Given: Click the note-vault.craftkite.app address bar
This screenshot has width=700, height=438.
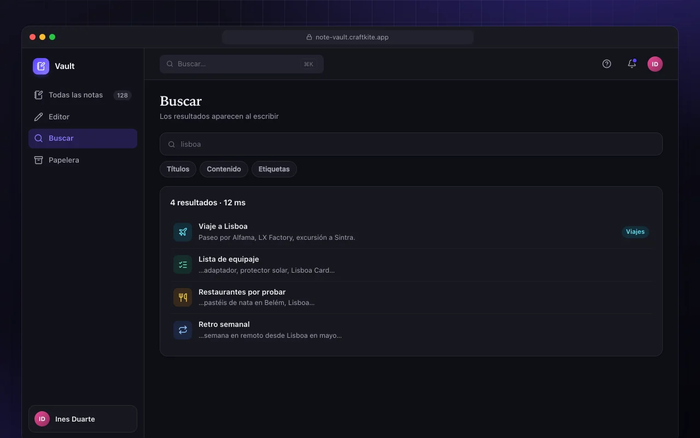Looking at the screenshot, I should (x=348, y=37).
